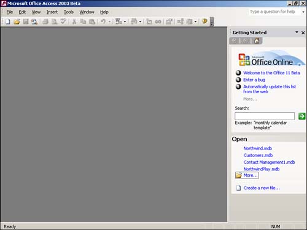Click the New Object toolbar icon
This screenshot has height=230, width=307.
[x=189, y=21]
